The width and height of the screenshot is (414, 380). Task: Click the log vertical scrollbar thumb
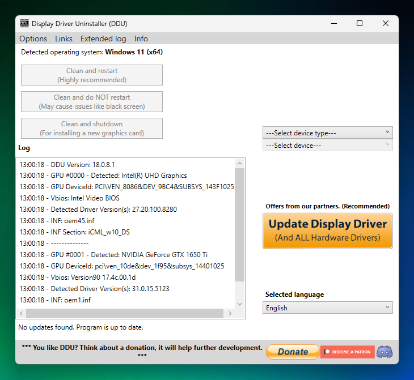(239, 225)
